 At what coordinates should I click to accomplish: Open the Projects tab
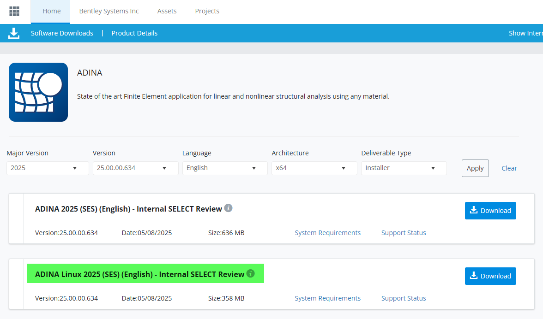[x=207, y=11]
